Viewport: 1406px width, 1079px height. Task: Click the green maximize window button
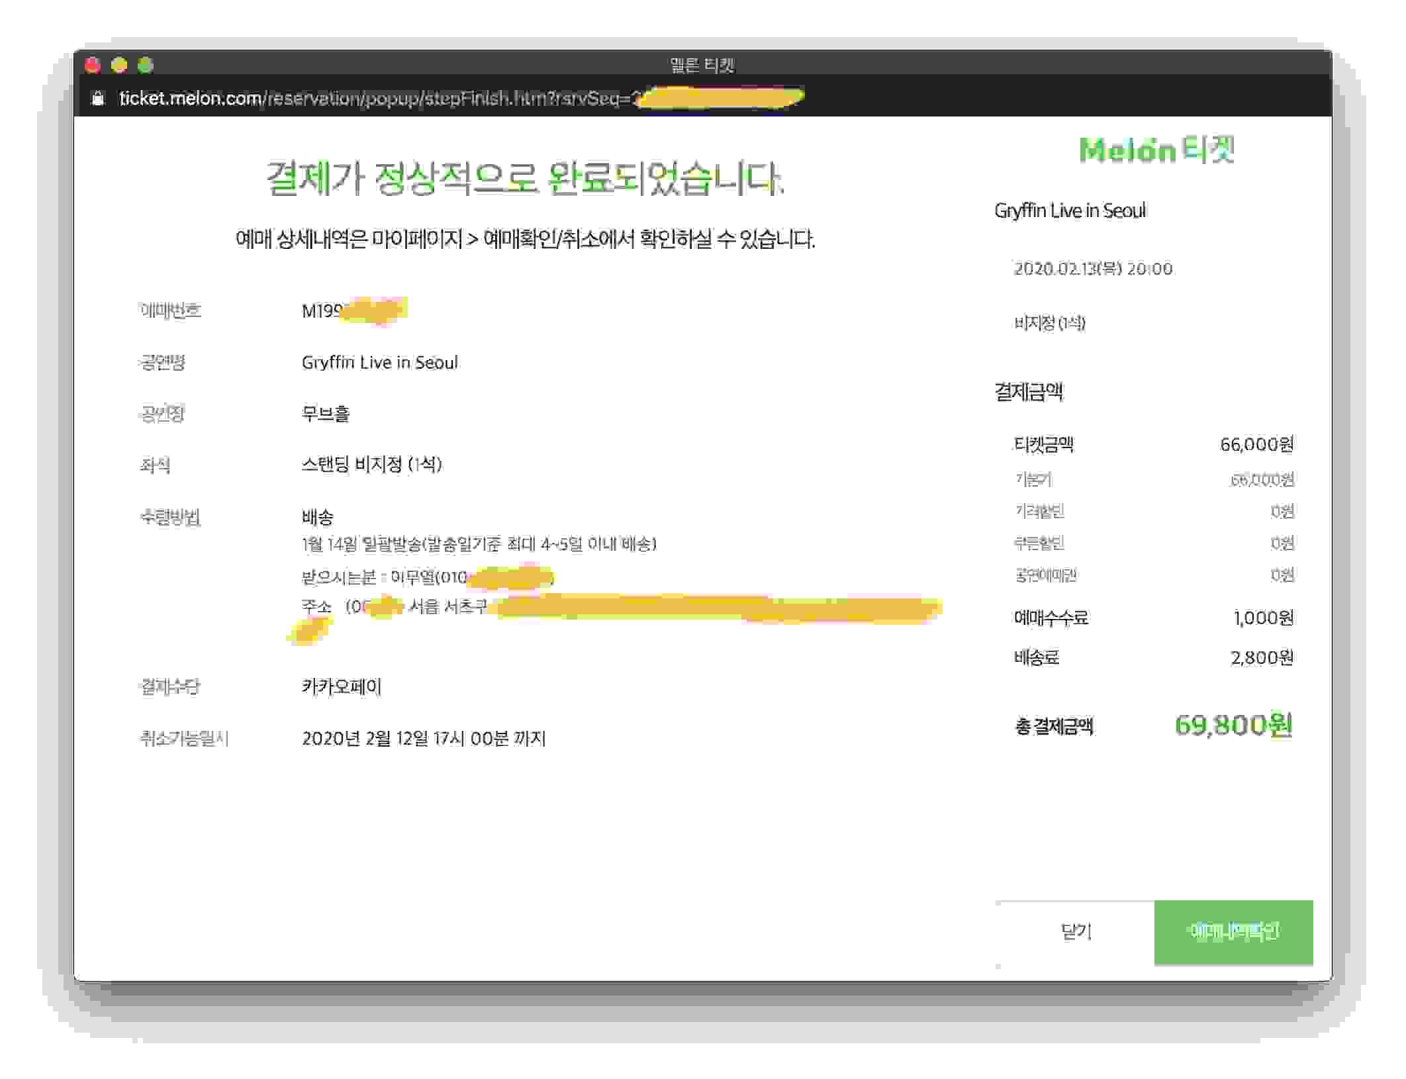(x=146, y=65)
